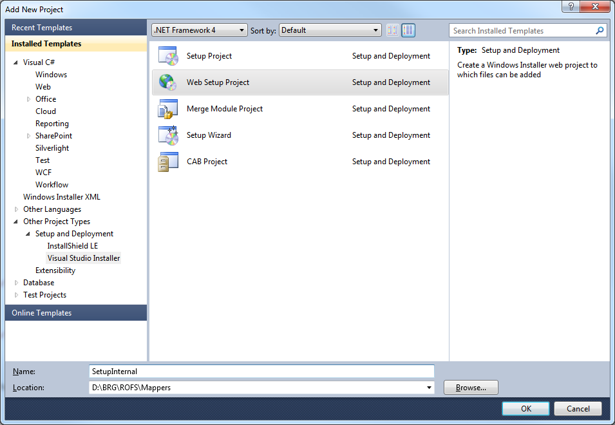This screenshot has width=615, height=425.
Task: Expand the Other Languages node
Action: (16, 209)
